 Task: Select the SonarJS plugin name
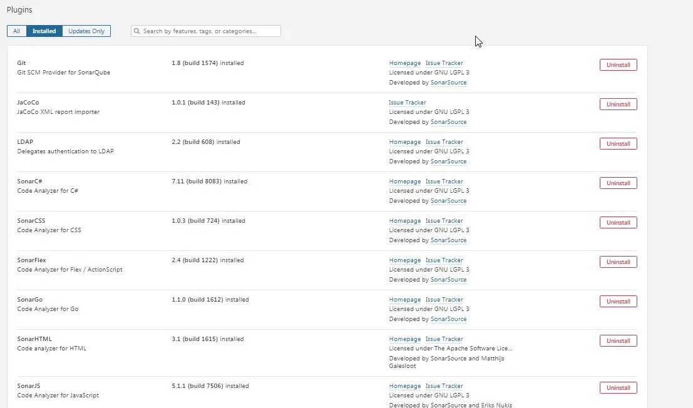coord(28,386)
